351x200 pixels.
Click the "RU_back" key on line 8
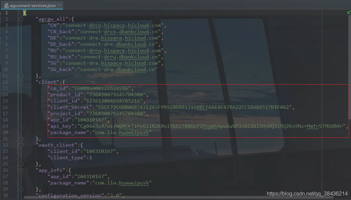[x=61, y=57]
